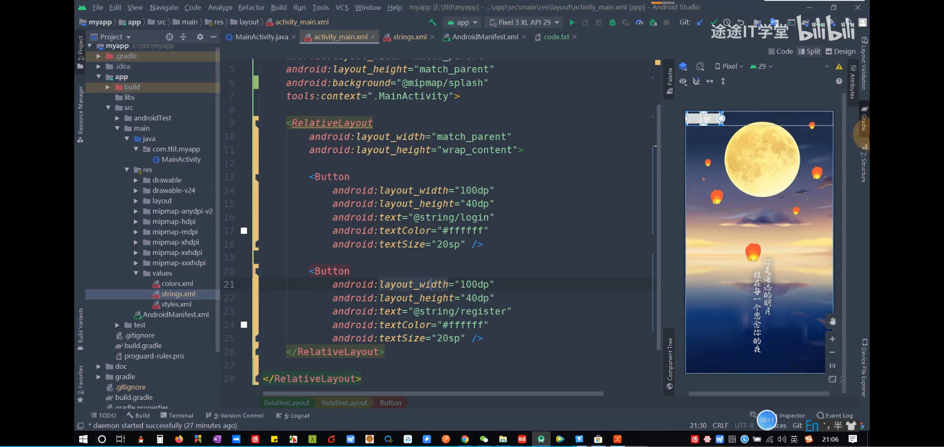Click Zoom to Fit Screen icon
944x447 pixels.
point(832,379)
